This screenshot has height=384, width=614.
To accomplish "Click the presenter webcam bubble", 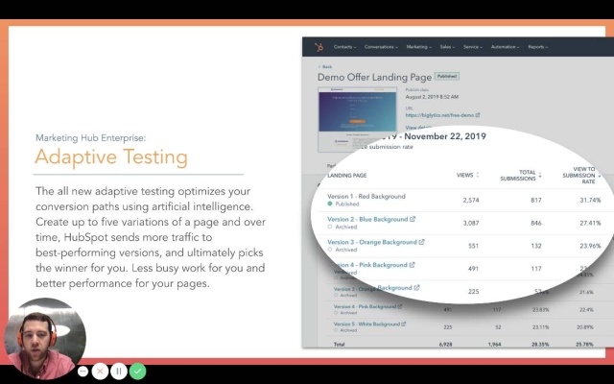I will 44,338.
